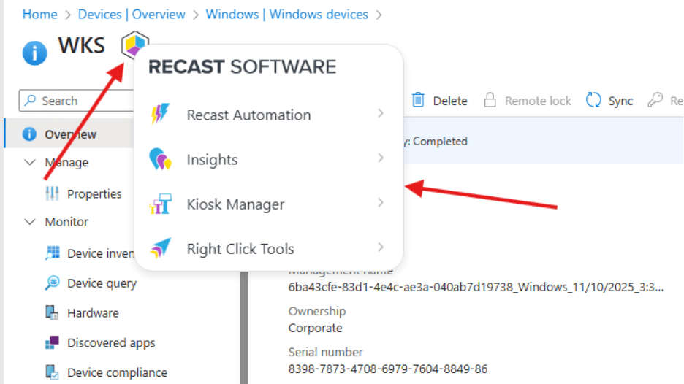Click the Ownership field label
The image size is (684, 384).
pyautogui.click(x=317, y=311)
